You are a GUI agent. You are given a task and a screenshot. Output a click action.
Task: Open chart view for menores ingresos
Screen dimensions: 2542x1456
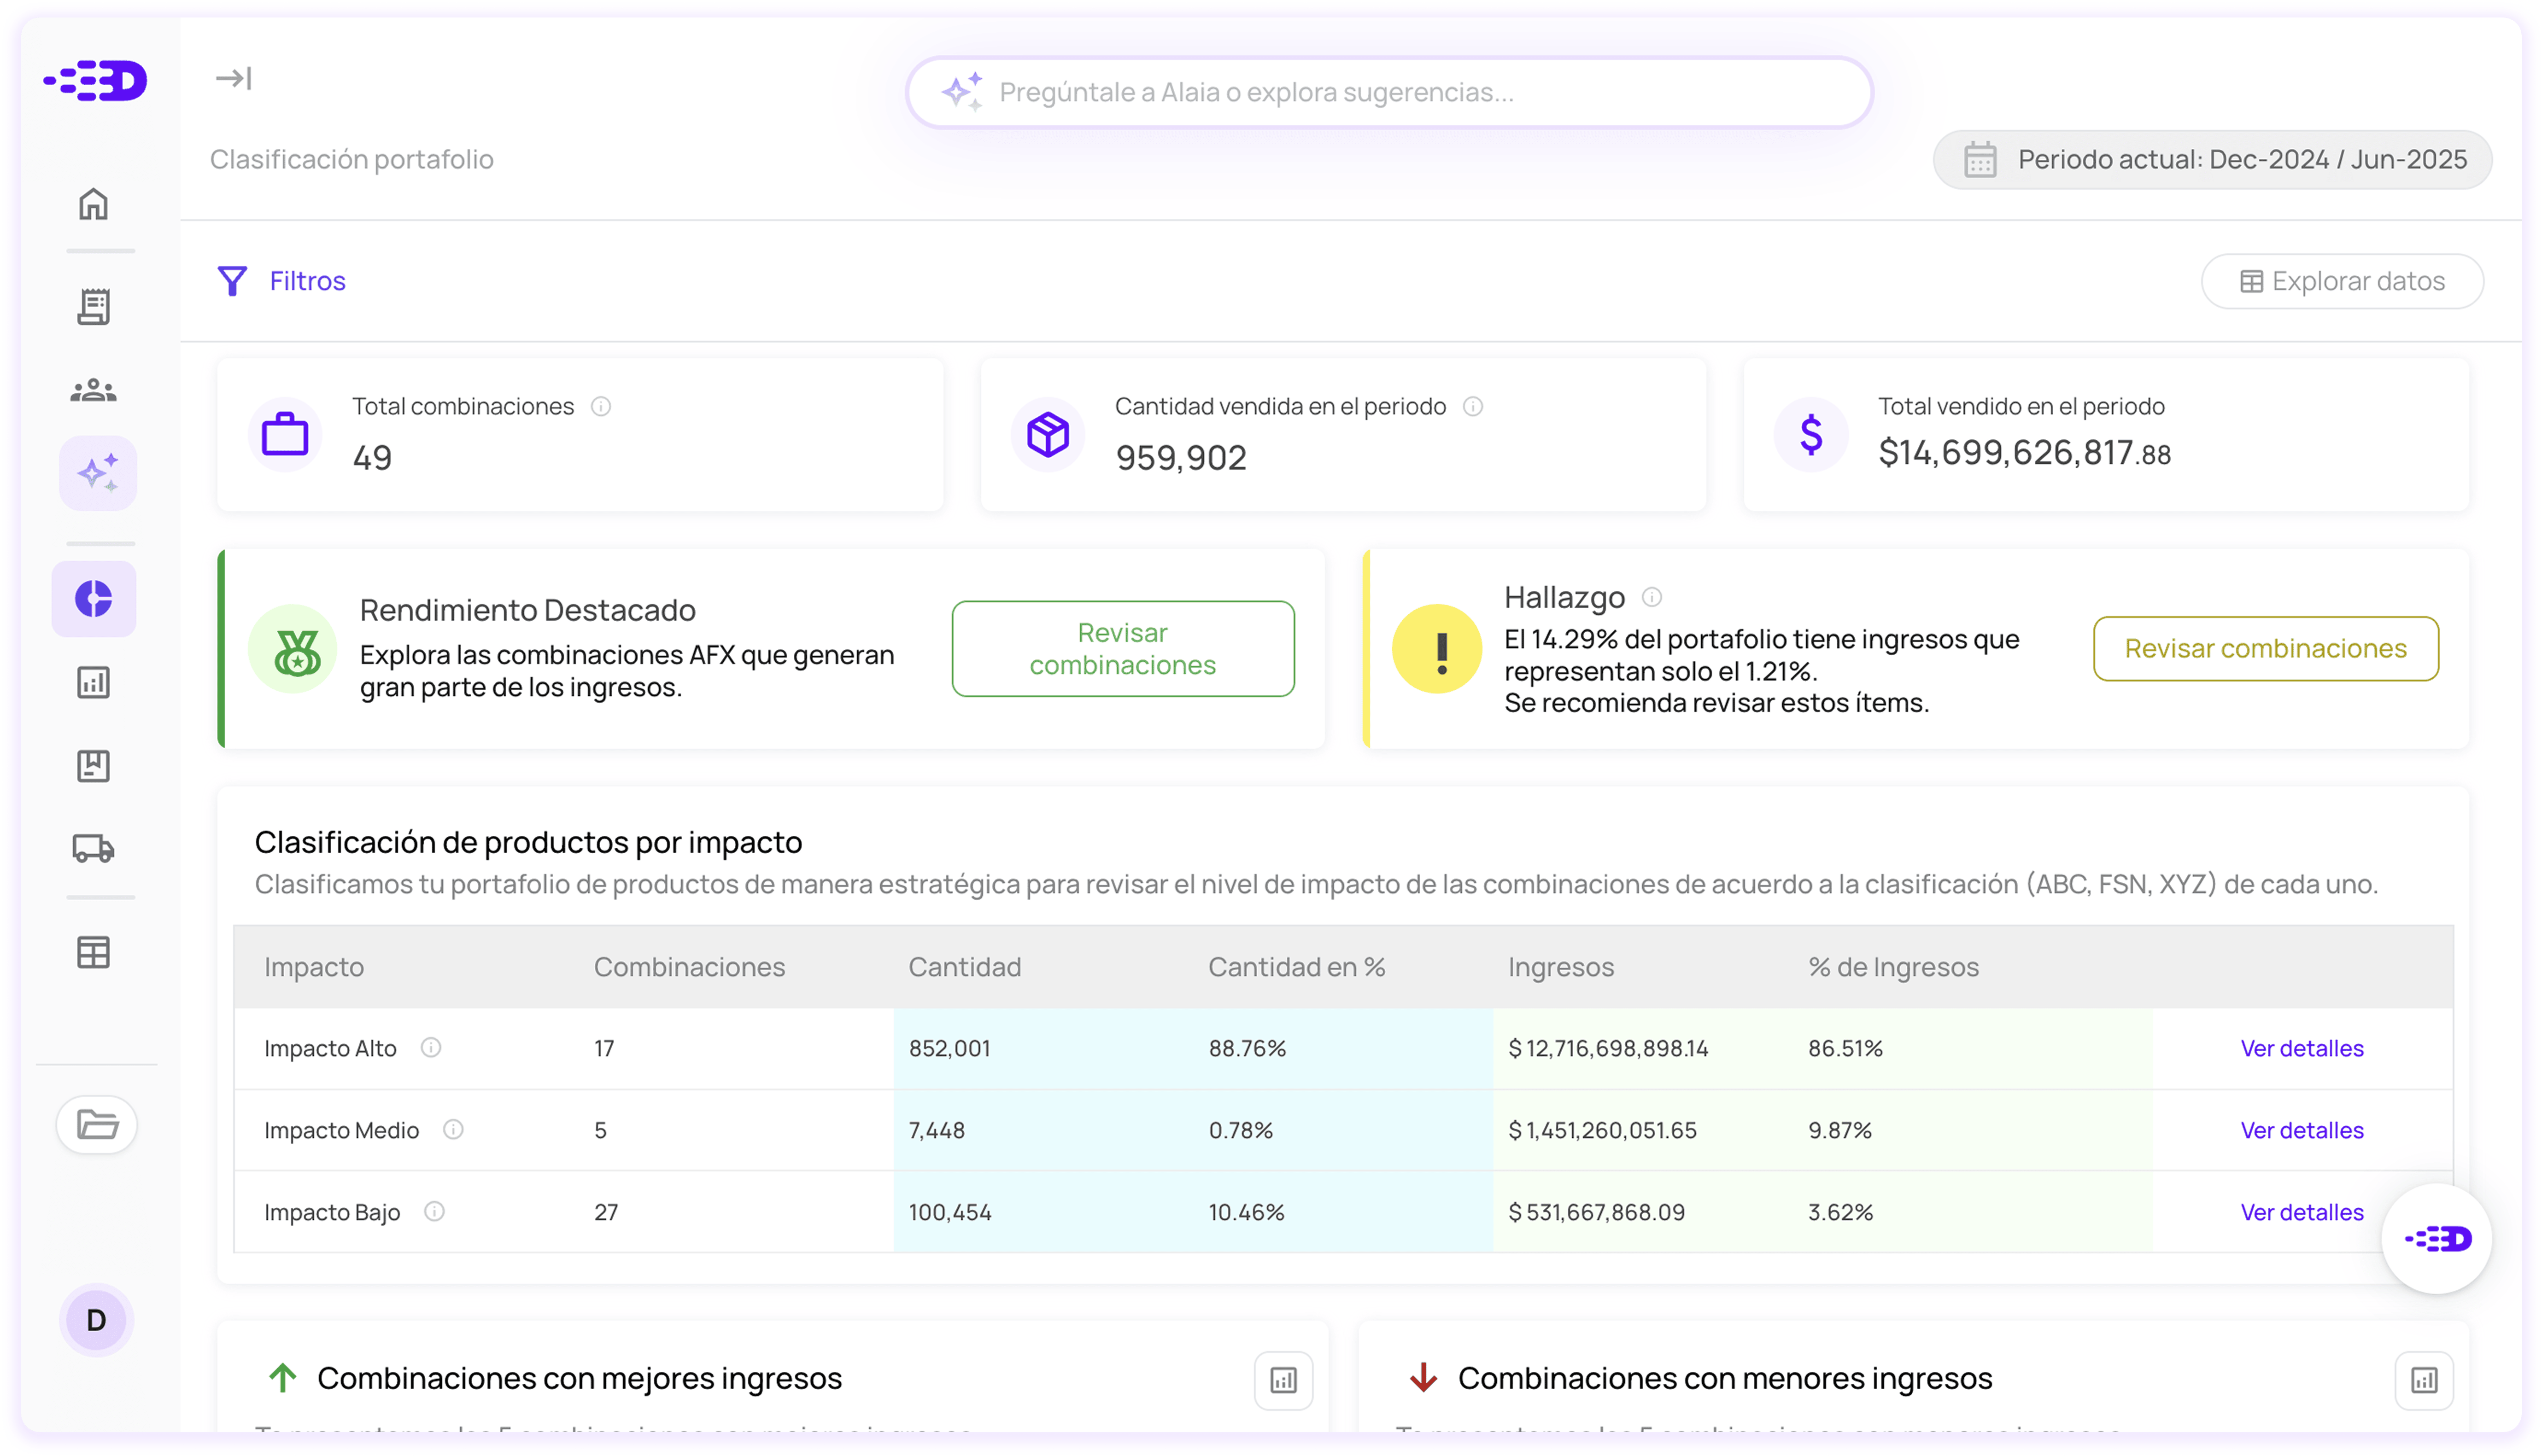click(2424, 1380)
